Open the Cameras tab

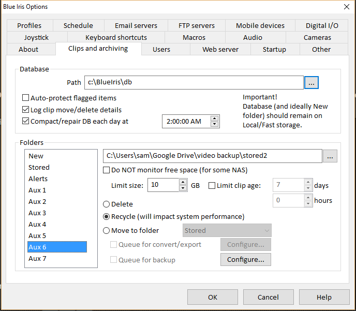pos(317,37)
